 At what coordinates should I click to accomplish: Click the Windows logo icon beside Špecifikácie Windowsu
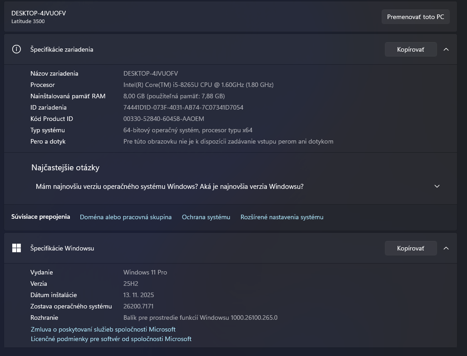coord(17,248)
